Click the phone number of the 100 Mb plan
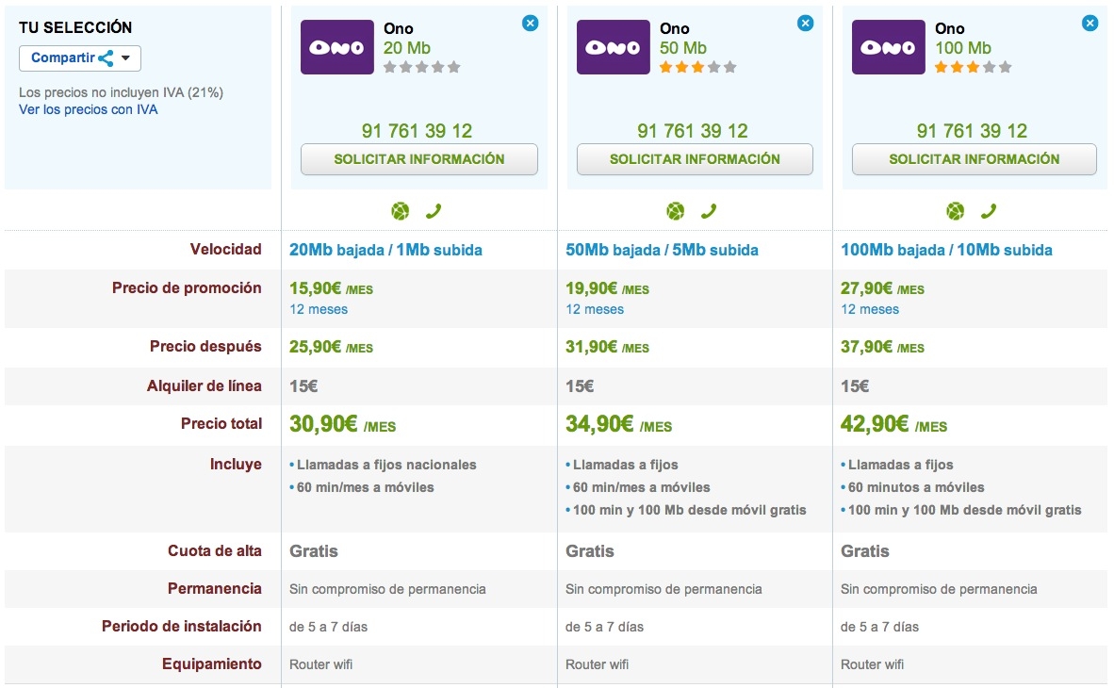Screen dimensions: 1114x688 972,131
